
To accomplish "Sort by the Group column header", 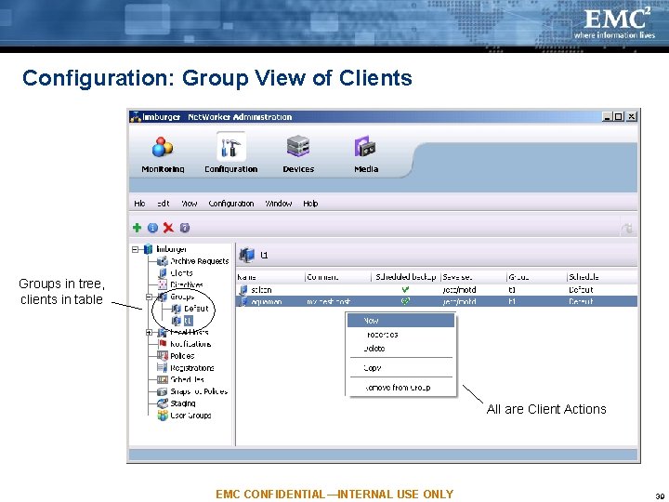I will pos(537,277).
